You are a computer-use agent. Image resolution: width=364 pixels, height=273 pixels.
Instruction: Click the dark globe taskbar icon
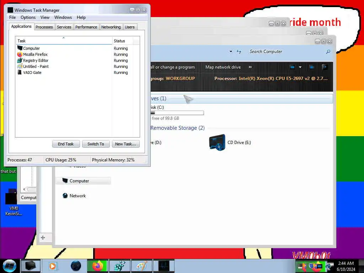[x=76, y=266]
